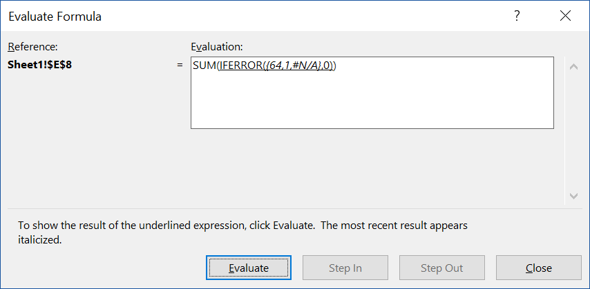Click the underlined IFERROR text in formula
This screenshot has height=289, width=590.
pyautogui.click(x=240, y=66)
